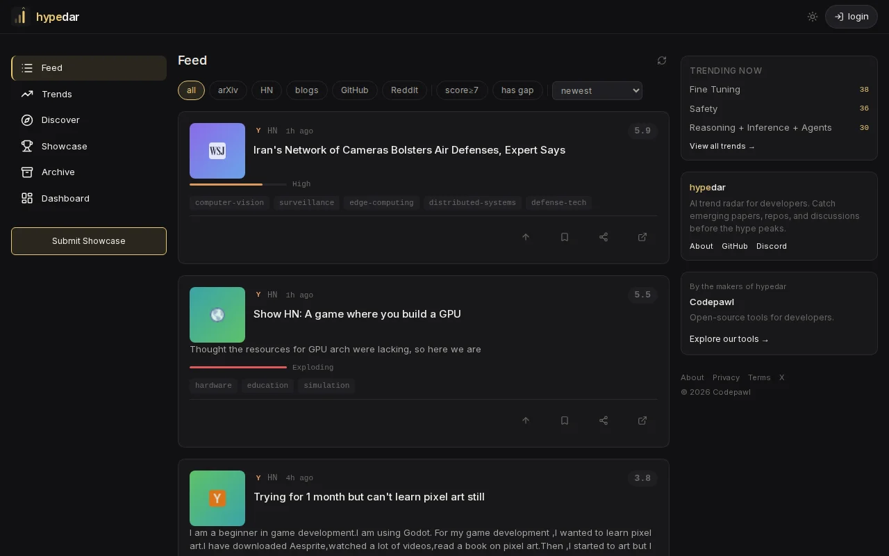Filter feed by HN source
The height and width of the screenshot is (556, 889).
[267, 90]
